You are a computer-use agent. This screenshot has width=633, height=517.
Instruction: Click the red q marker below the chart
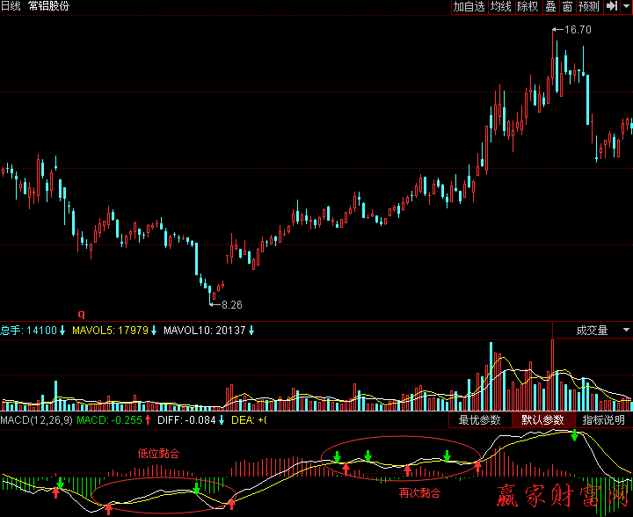pyautogui.click(x=82, y=314)
